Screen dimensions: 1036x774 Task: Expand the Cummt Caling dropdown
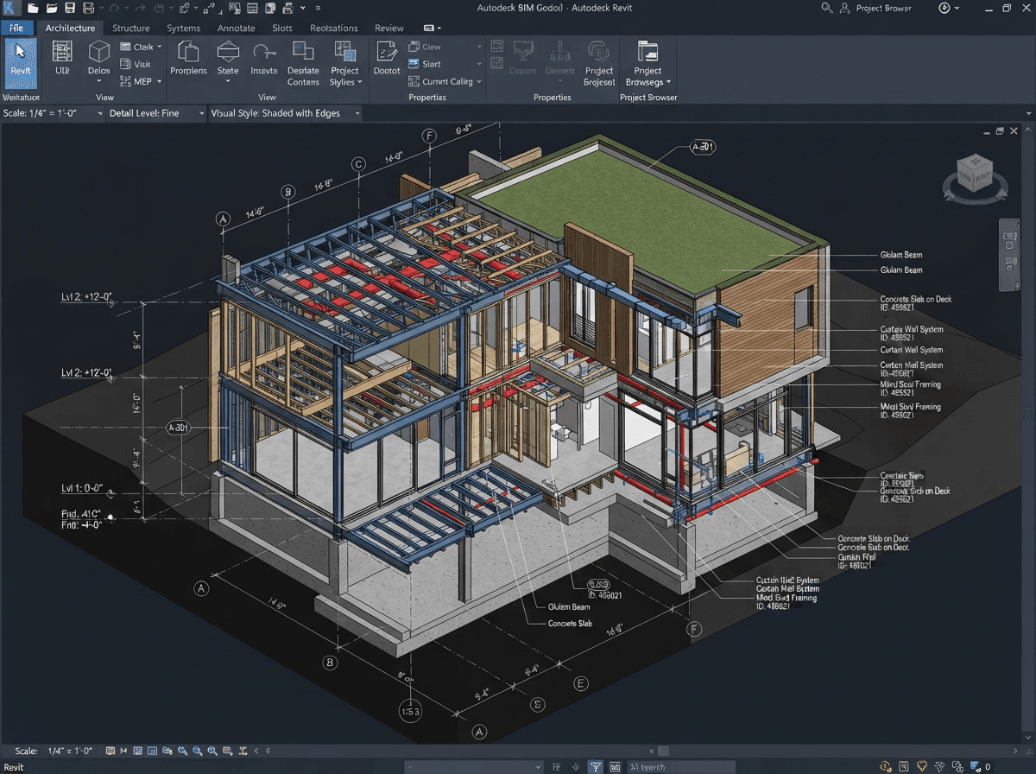coord(479,82)
